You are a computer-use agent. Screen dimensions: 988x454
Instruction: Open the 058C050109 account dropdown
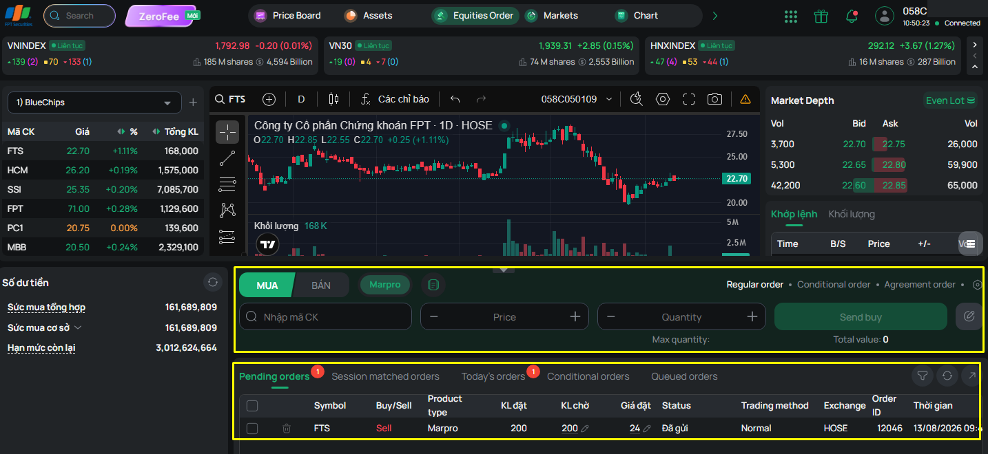point(577,99)
